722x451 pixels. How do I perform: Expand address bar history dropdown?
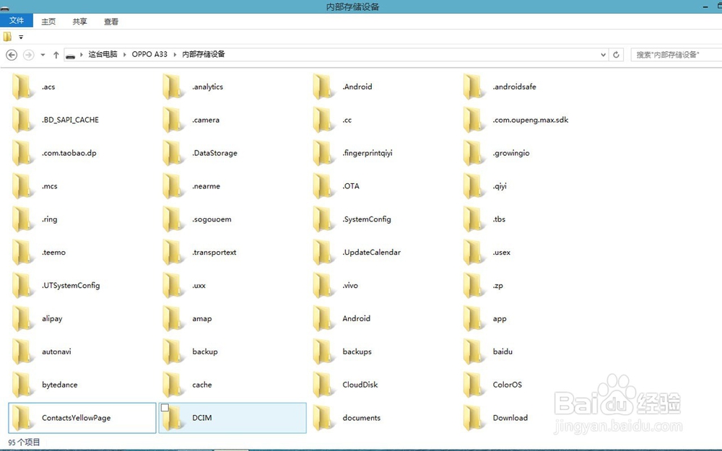coord(603,55)
